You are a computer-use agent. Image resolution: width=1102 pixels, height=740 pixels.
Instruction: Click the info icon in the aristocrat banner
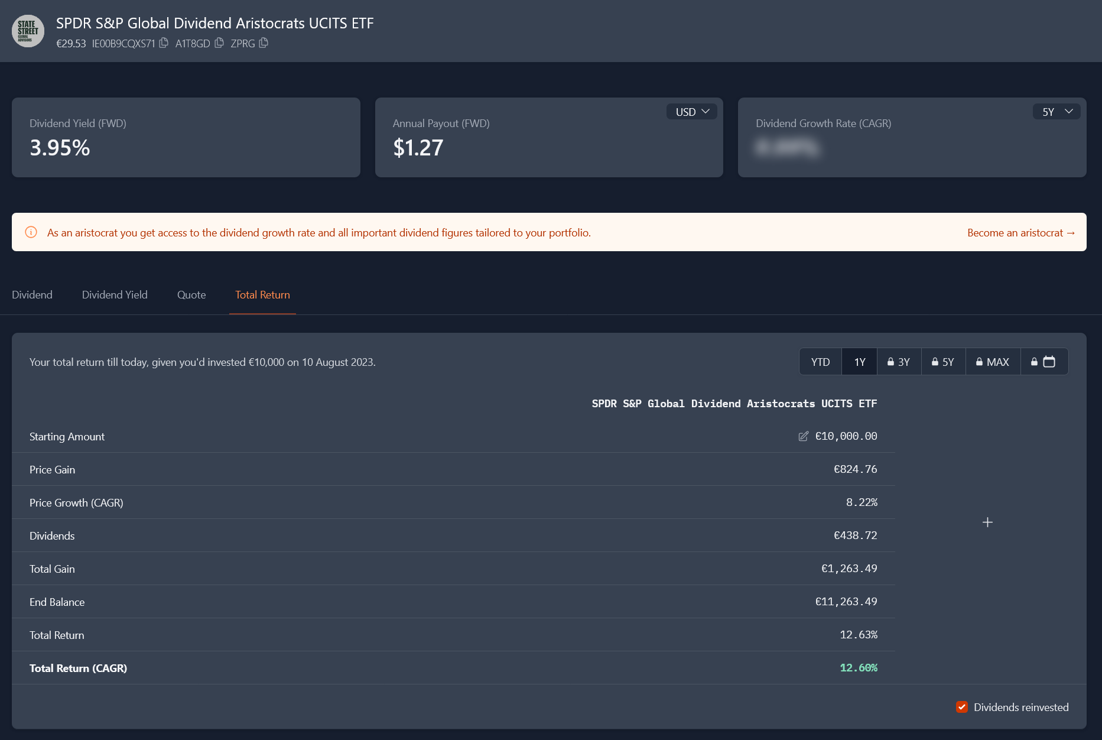click(31, 232)
